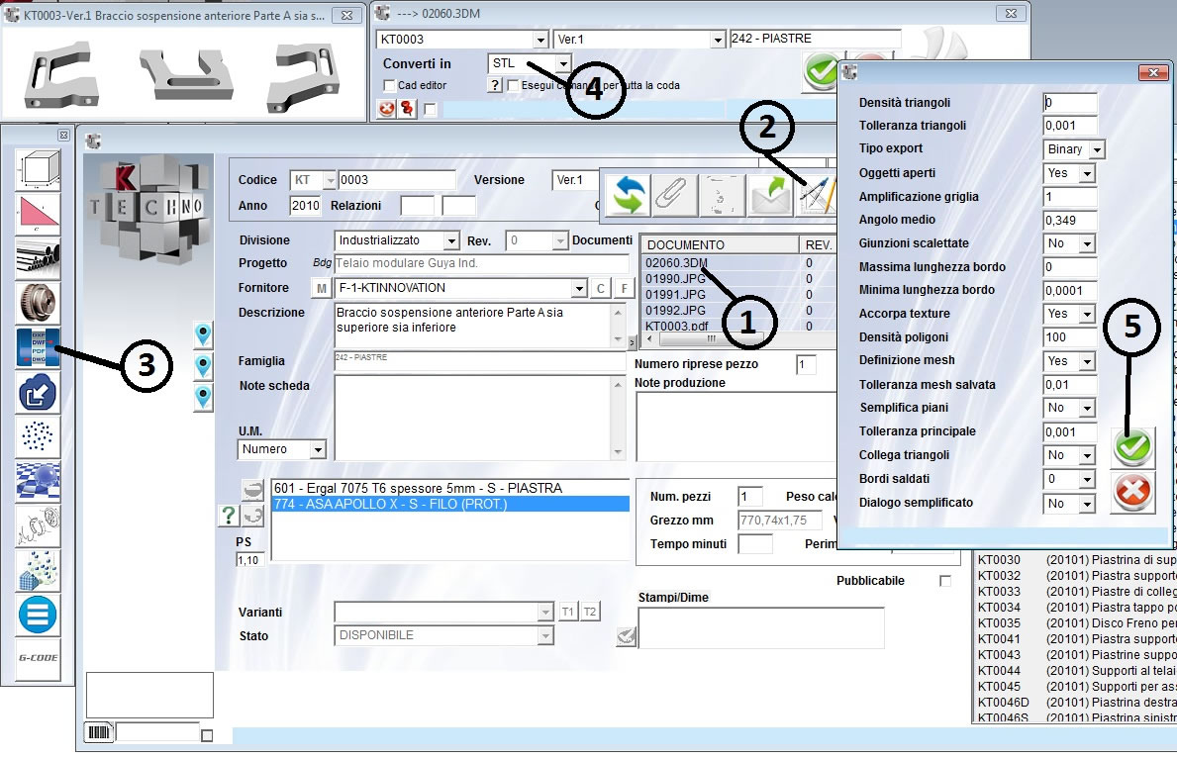This screenshot has width=1177, height=760.
Task: Click the C button beside supplier
Action: point(601,288)
